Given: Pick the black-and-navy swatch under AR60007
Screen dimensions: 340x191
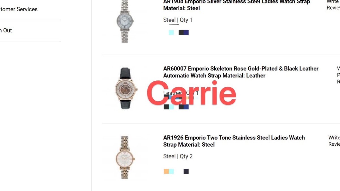Looking at the screenshot, I should pyautogui.click(x=184, y=107).
